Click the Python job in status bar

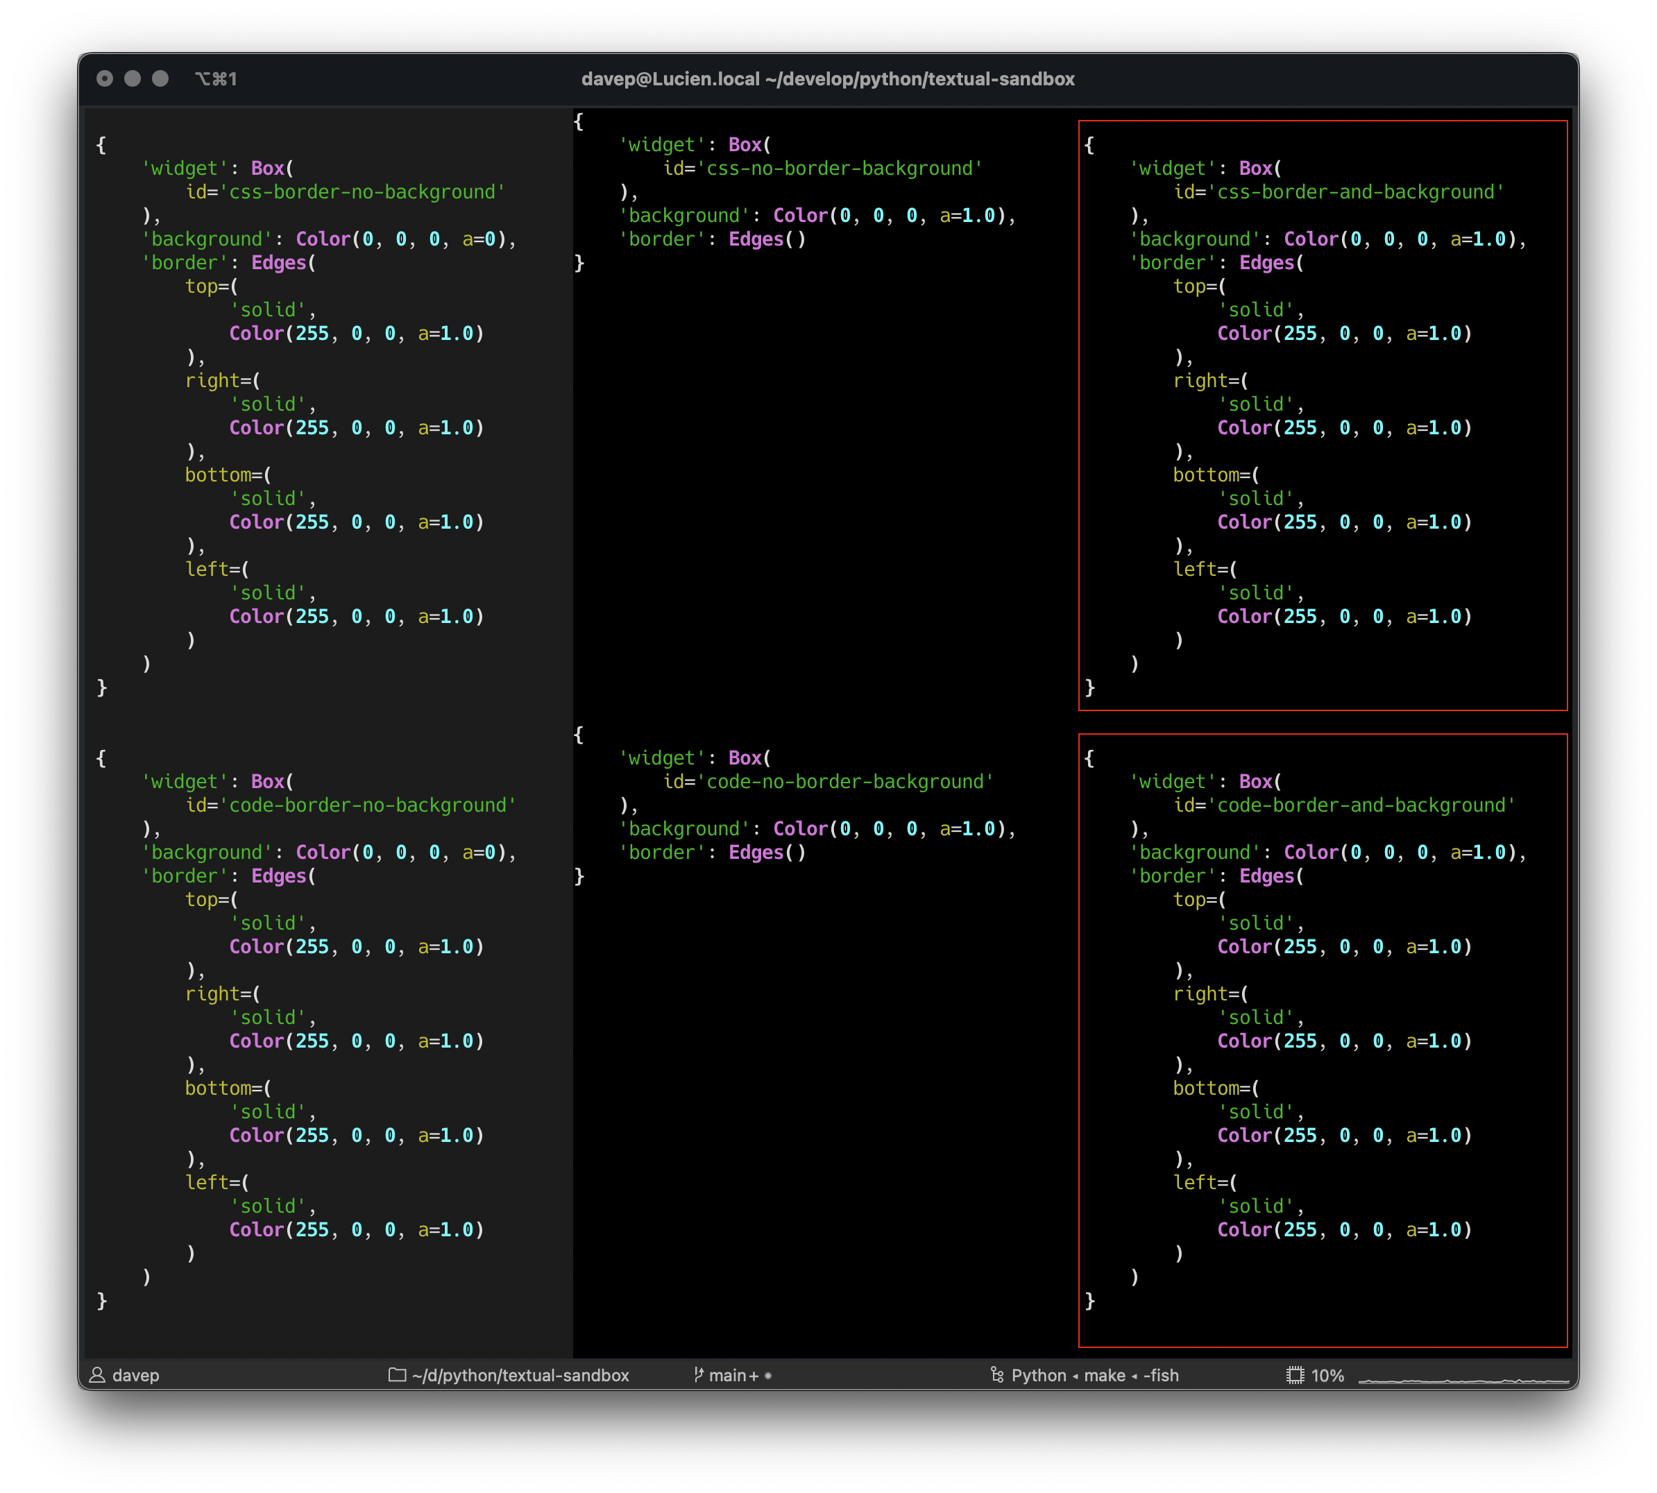pyautogui.click(x=1039, y=1375)
